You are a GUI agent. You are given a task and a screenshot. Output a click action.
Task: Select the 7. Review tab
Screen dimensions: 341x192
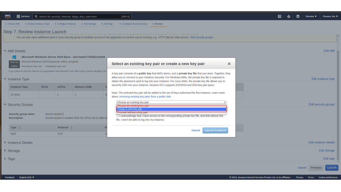coord(157,24)
